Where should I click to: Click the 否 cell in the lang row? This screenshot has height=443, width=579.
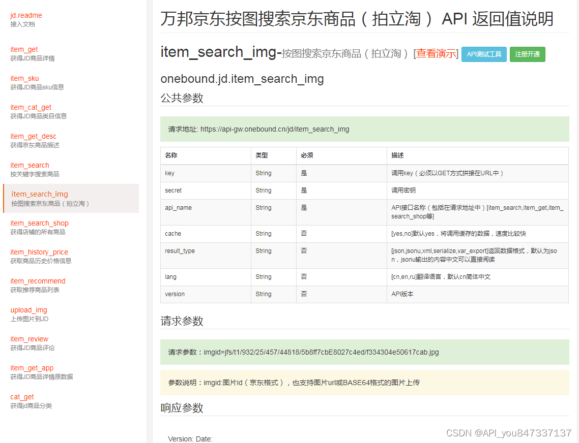click(x=341, y=277)
